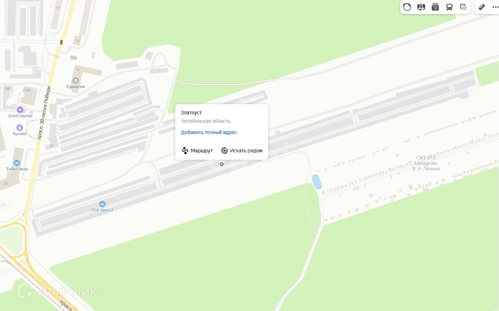Click Маршрут route button
Image resolution: width=499 pixels, height=311 pixels.
pyautogui.click(x=197, y=151)
